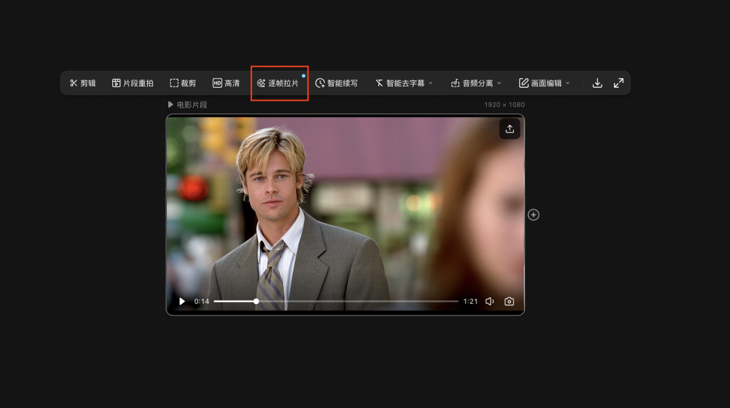Click the upload/share icon on the video
This screenshot has width=730, height=408.
510,129
